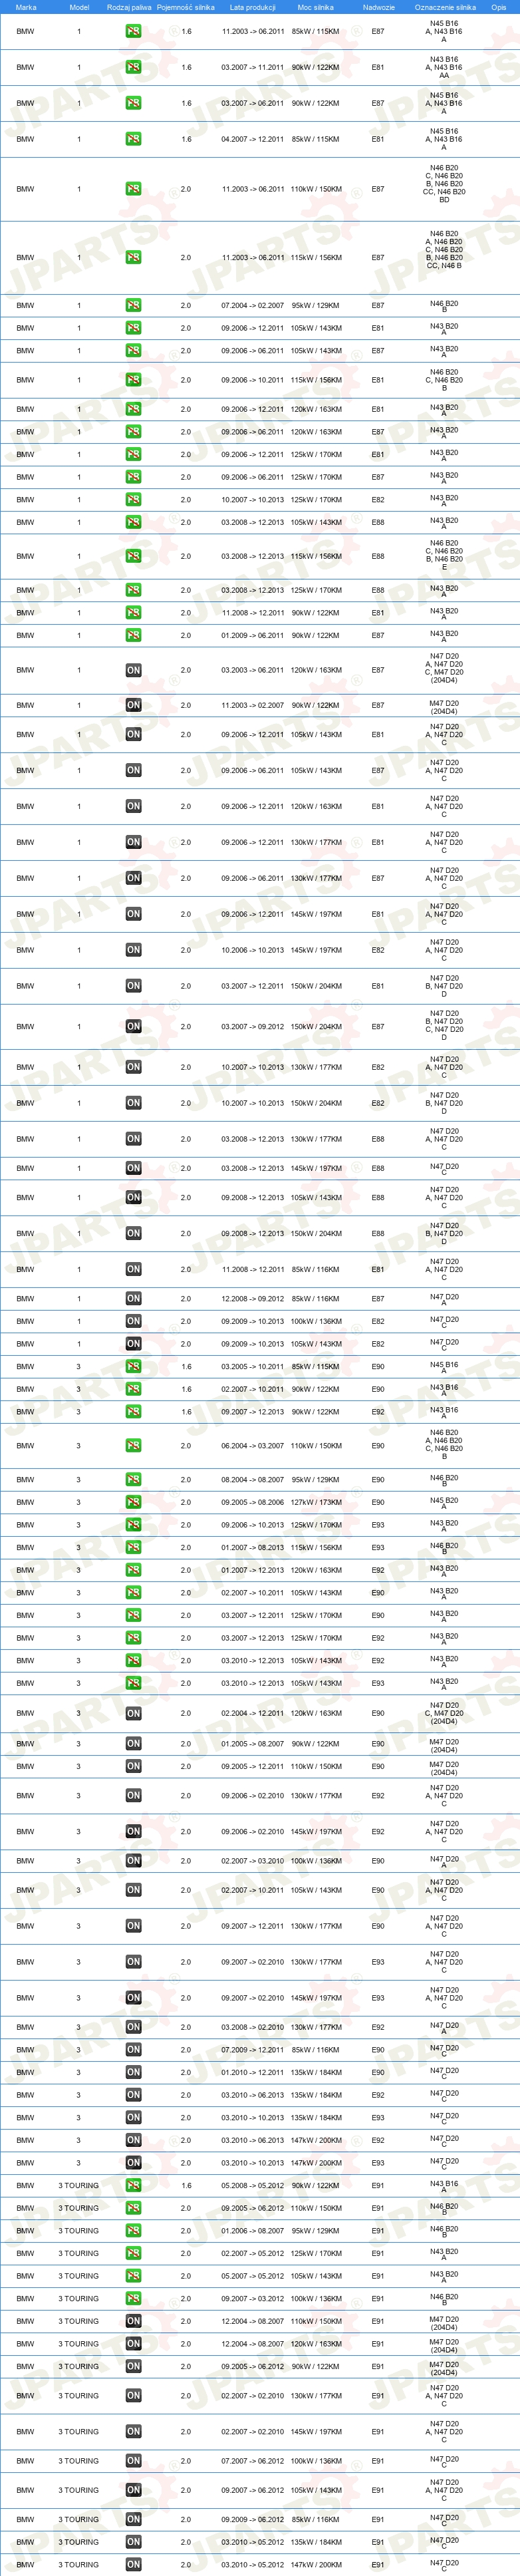
Task: Click the Rodzaj paliwa column header
Action: (x=129, y=7)
